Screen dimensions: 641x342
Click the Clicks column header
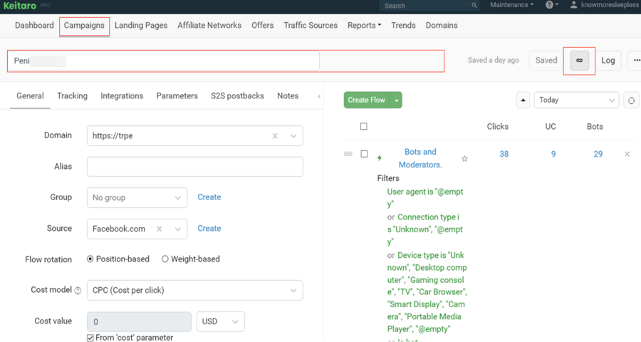(x=498, y=127)
